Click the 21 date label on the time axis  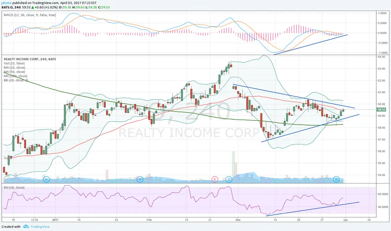[210, 220]
